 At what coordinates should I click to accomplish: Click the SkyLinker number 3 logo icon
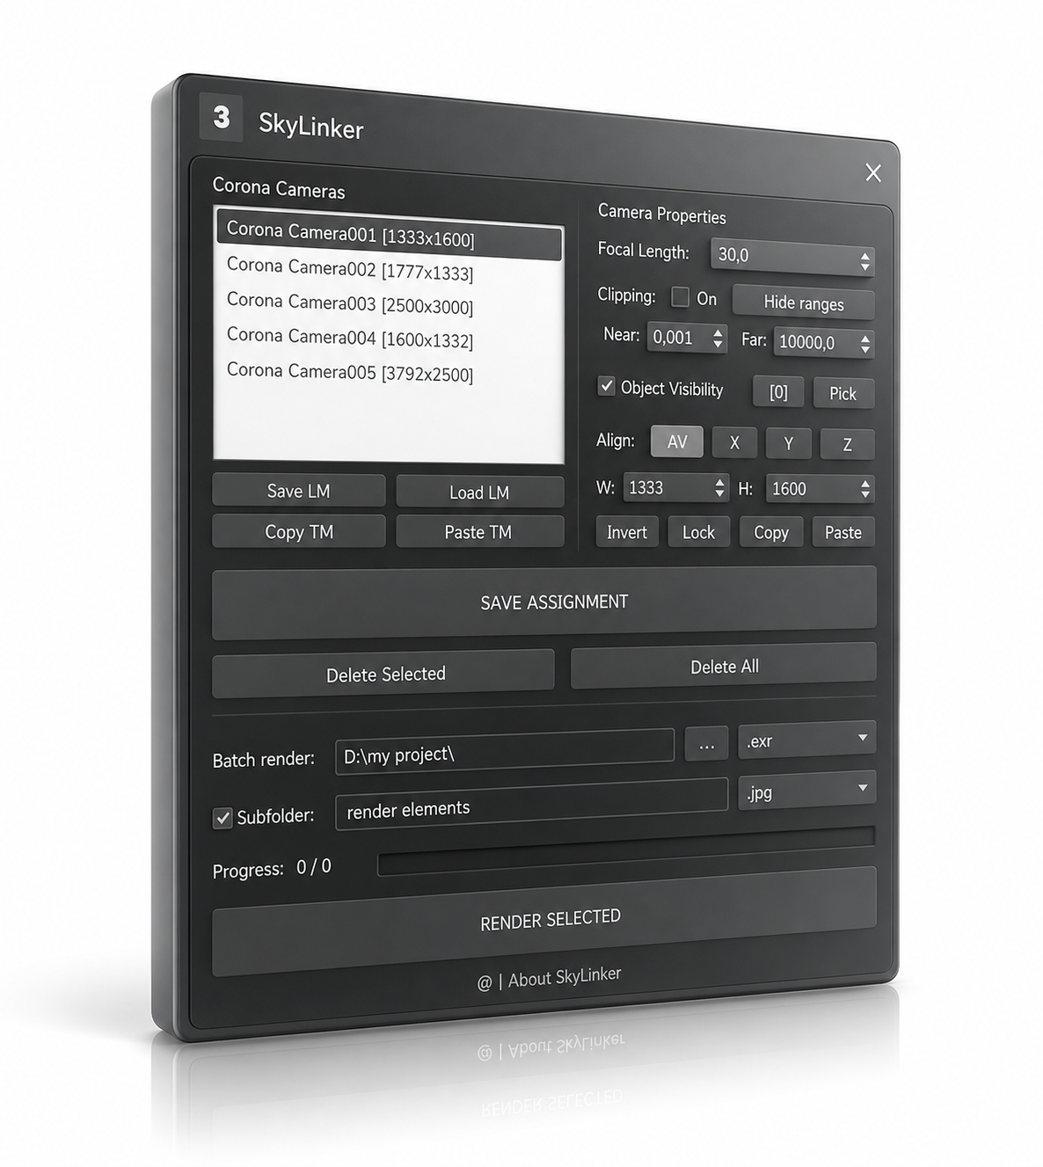[x=221, y=117]
